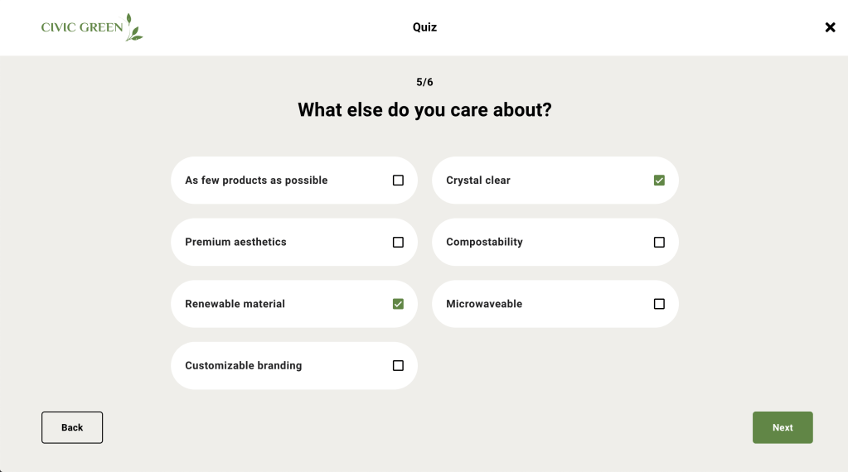Uncheck the Crystal clear checkbox

[659, 181]
